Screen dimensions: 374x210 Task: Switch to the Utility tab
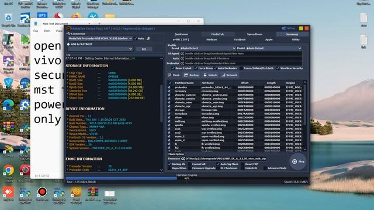click(x=296, y=40)
